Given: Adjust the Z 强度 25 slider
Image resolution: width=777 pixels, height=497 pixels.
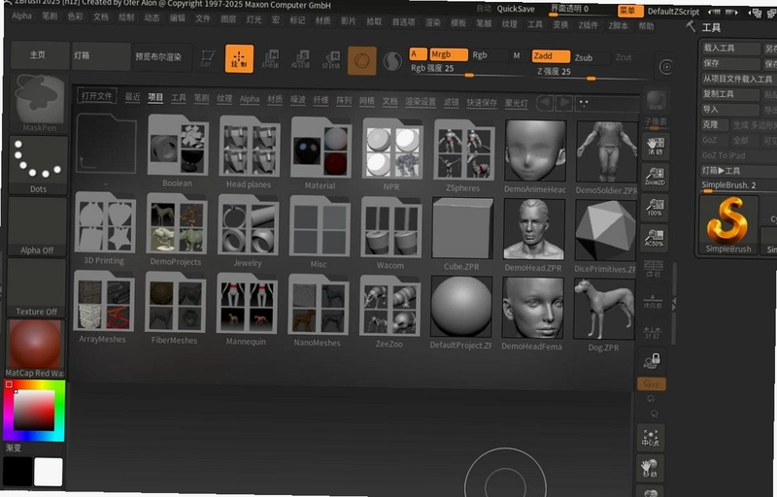Looking at the screenshot, I should (592, 73).
